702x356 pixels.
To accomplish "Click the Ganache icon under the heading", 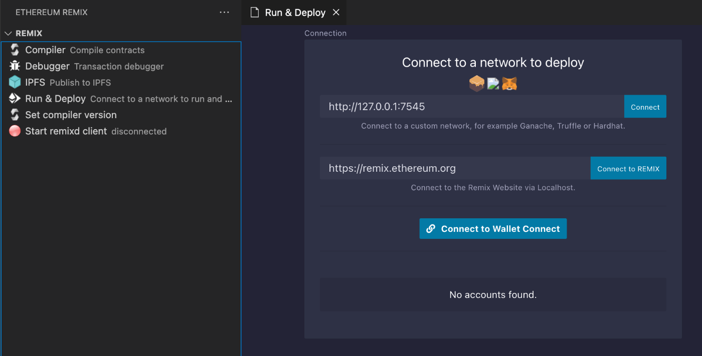I will pos(477,84).
